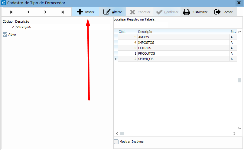This screenshot has height=153, width=247.
Task: Click the Descrição field containing SERVIÇOS
Action: coord(62,27)
